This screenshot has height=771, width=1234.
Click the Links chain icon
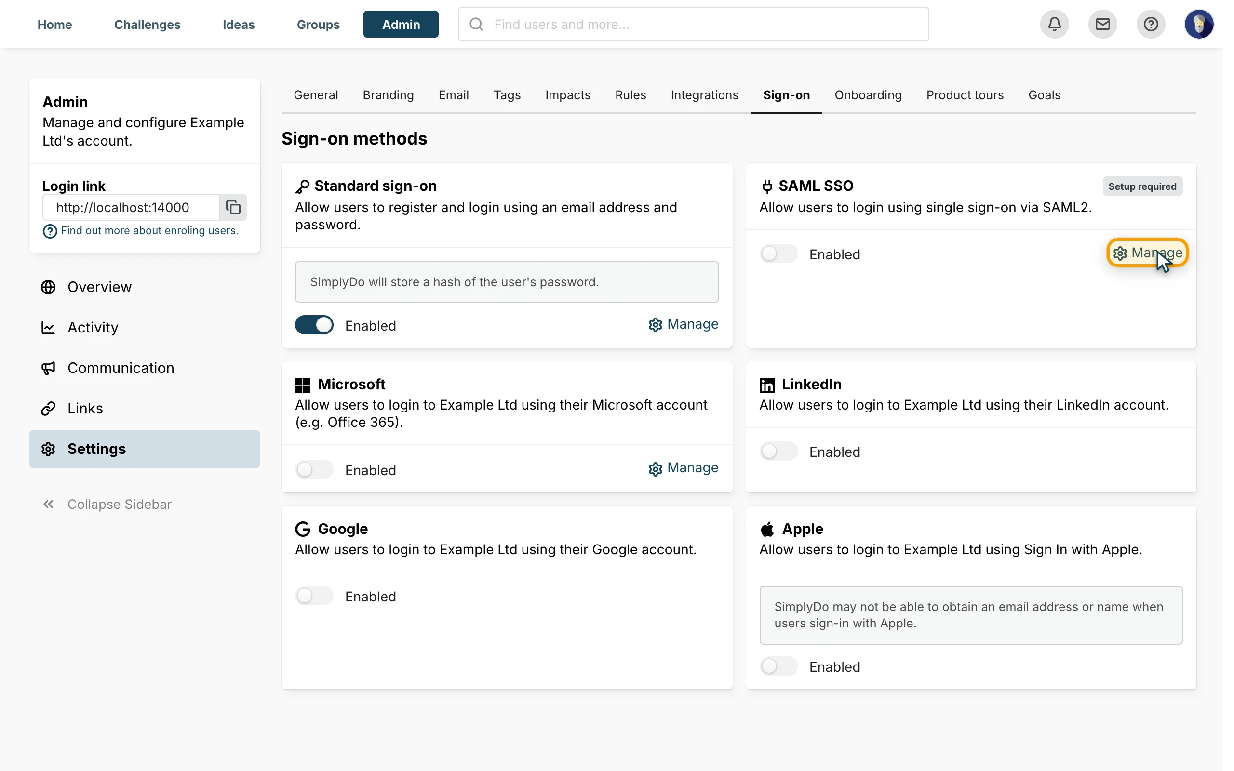pos(48,409)
